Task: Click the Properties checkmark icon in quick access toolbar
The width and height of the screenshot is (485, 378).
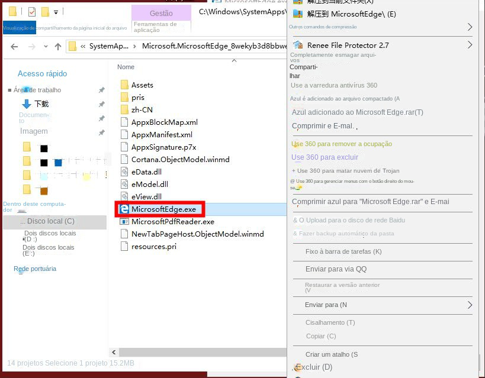Action: coord(32,12)
